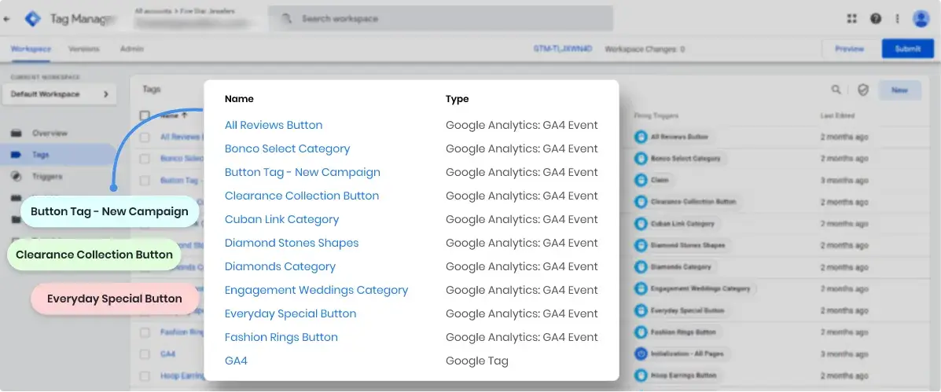Click the Google Tag type cell

point(477,361)
